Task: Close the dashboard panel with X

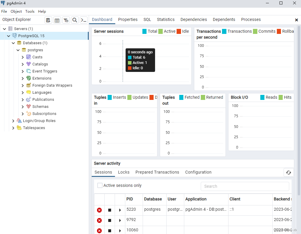Action: tap(296, 20)
